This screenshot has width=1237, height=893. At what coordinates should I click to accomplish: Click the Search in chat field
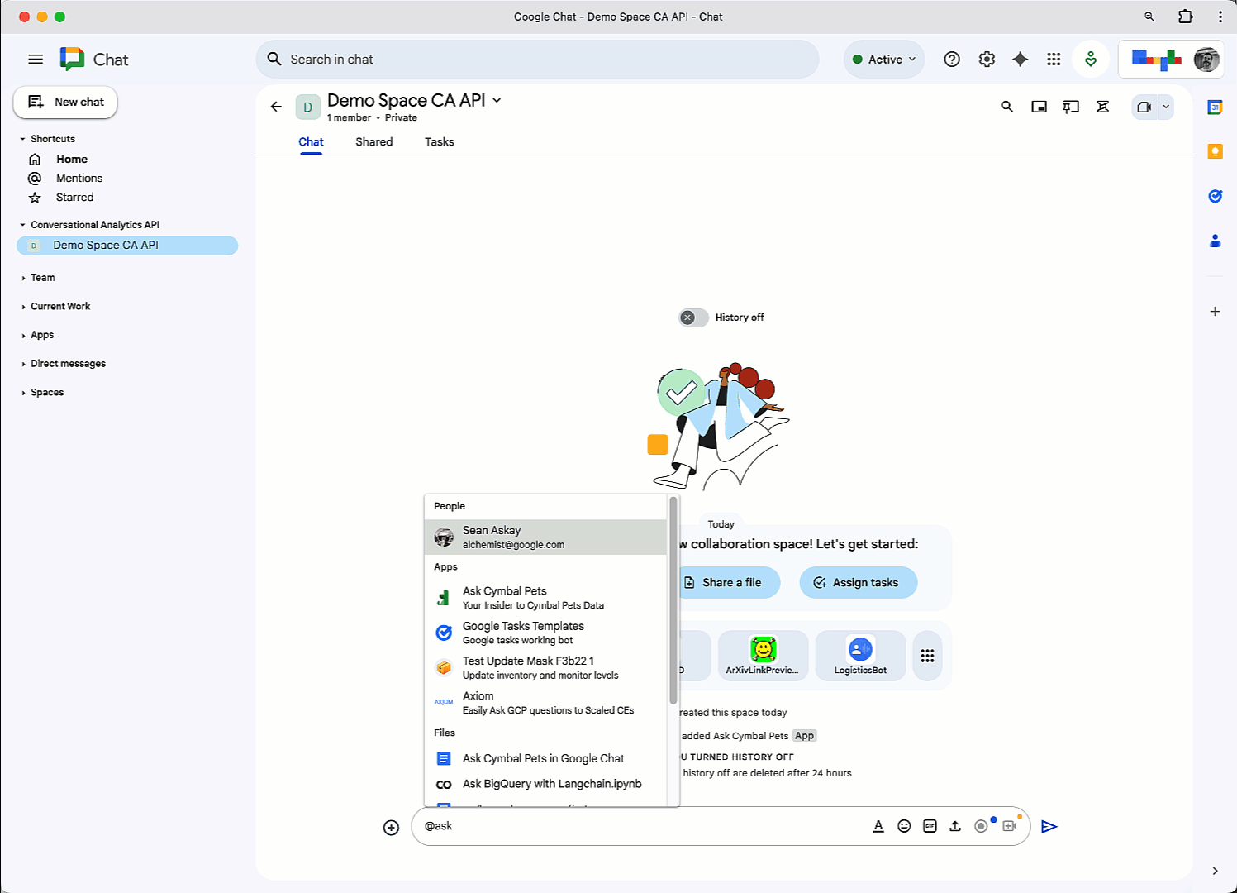tap(537, 60)
